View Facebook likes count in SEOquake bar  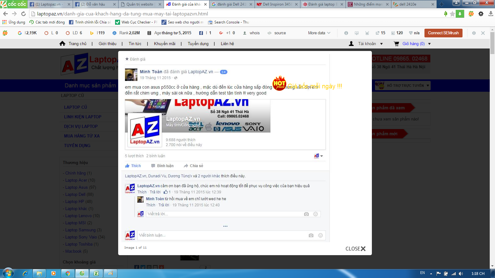205,33
